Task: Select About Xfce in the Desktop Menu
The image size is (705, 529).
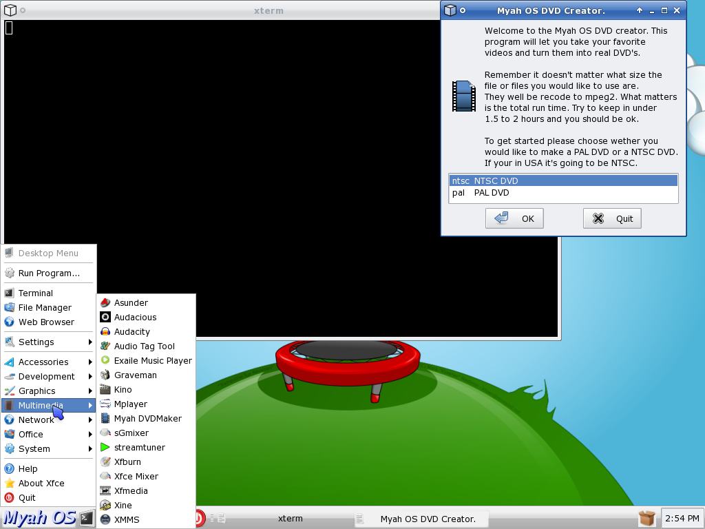Action: [49, 483]
